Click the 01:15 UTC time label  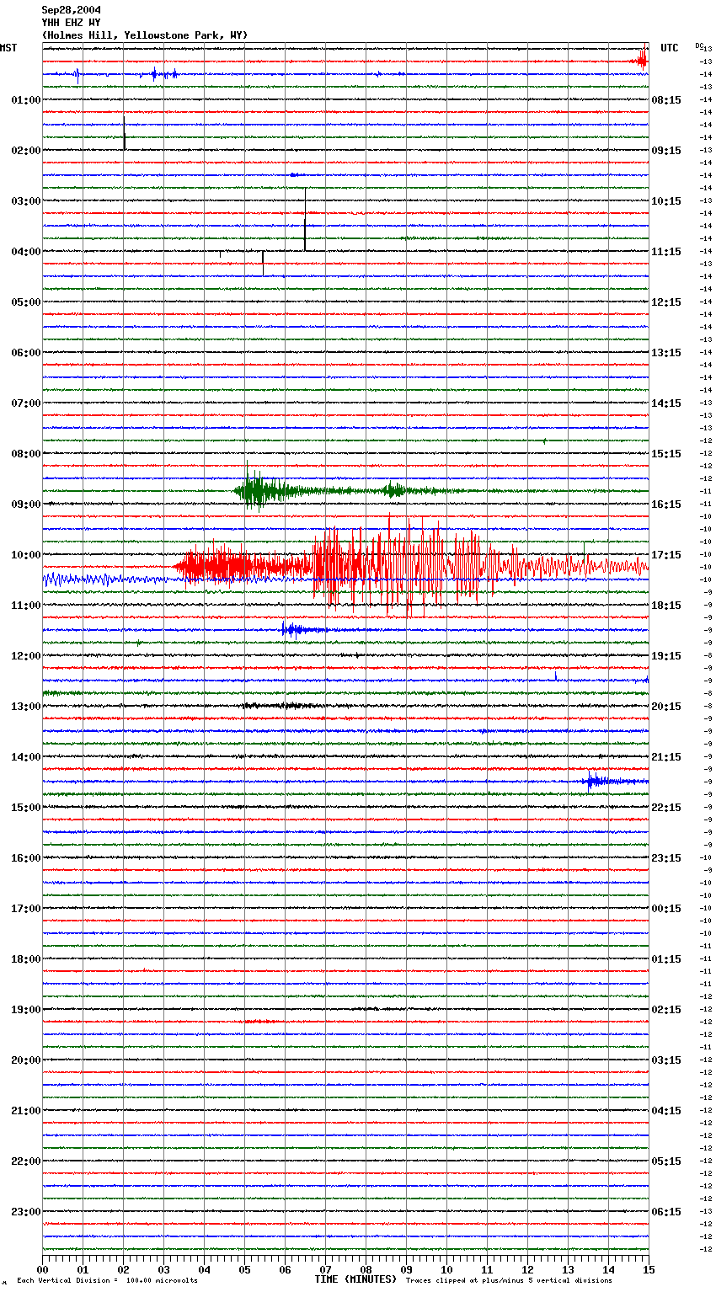point(666,959)
